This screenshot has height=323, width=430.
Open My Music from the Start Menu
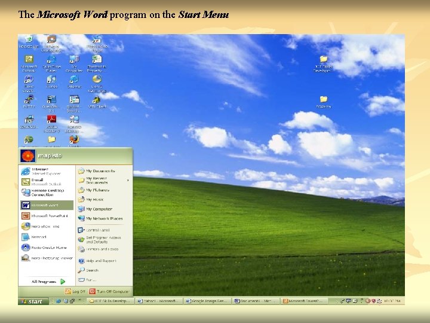(104, 199)
